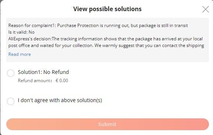The width and height of the screenshot is (213, 135).
Task: Click the 'Is it valid: No' line
Action: coord(21,32)
